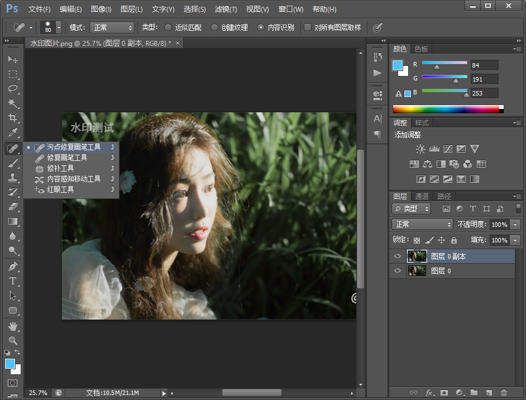
Task: Select the Hand tool
Action: 13,326
